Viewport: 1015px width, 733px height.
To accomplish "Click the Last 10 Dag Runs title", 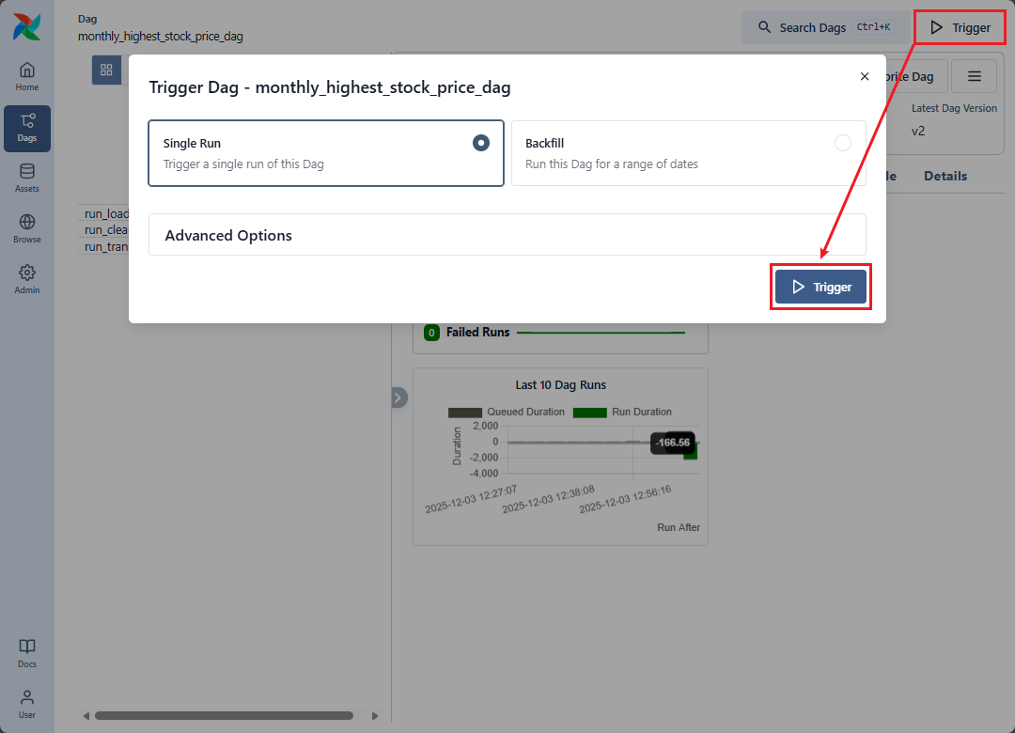I will pyautogui.click(x=560, y=384).
